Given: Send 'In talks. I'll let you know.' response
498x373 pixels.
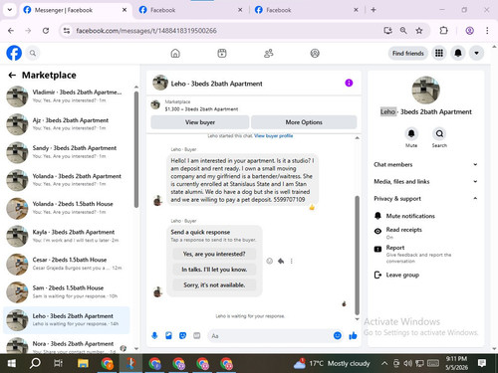Looking at the screenshot, I should tap(214, 270).
